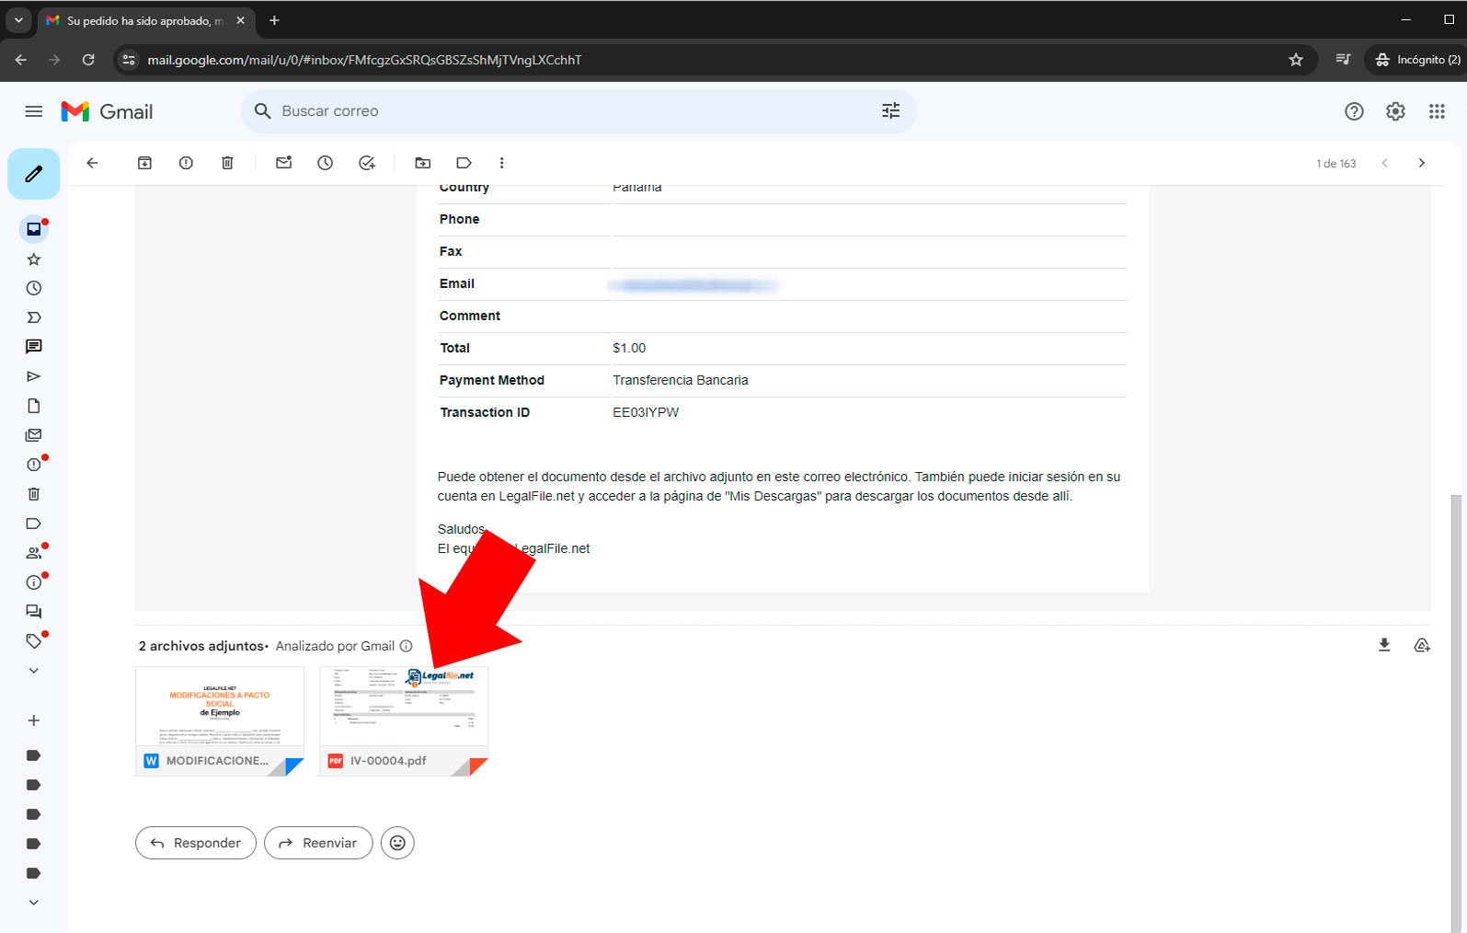Open the IV-00004.pdf attachment thumbnail
This screenshot has height=933, width=1467.
coord(404,708)
